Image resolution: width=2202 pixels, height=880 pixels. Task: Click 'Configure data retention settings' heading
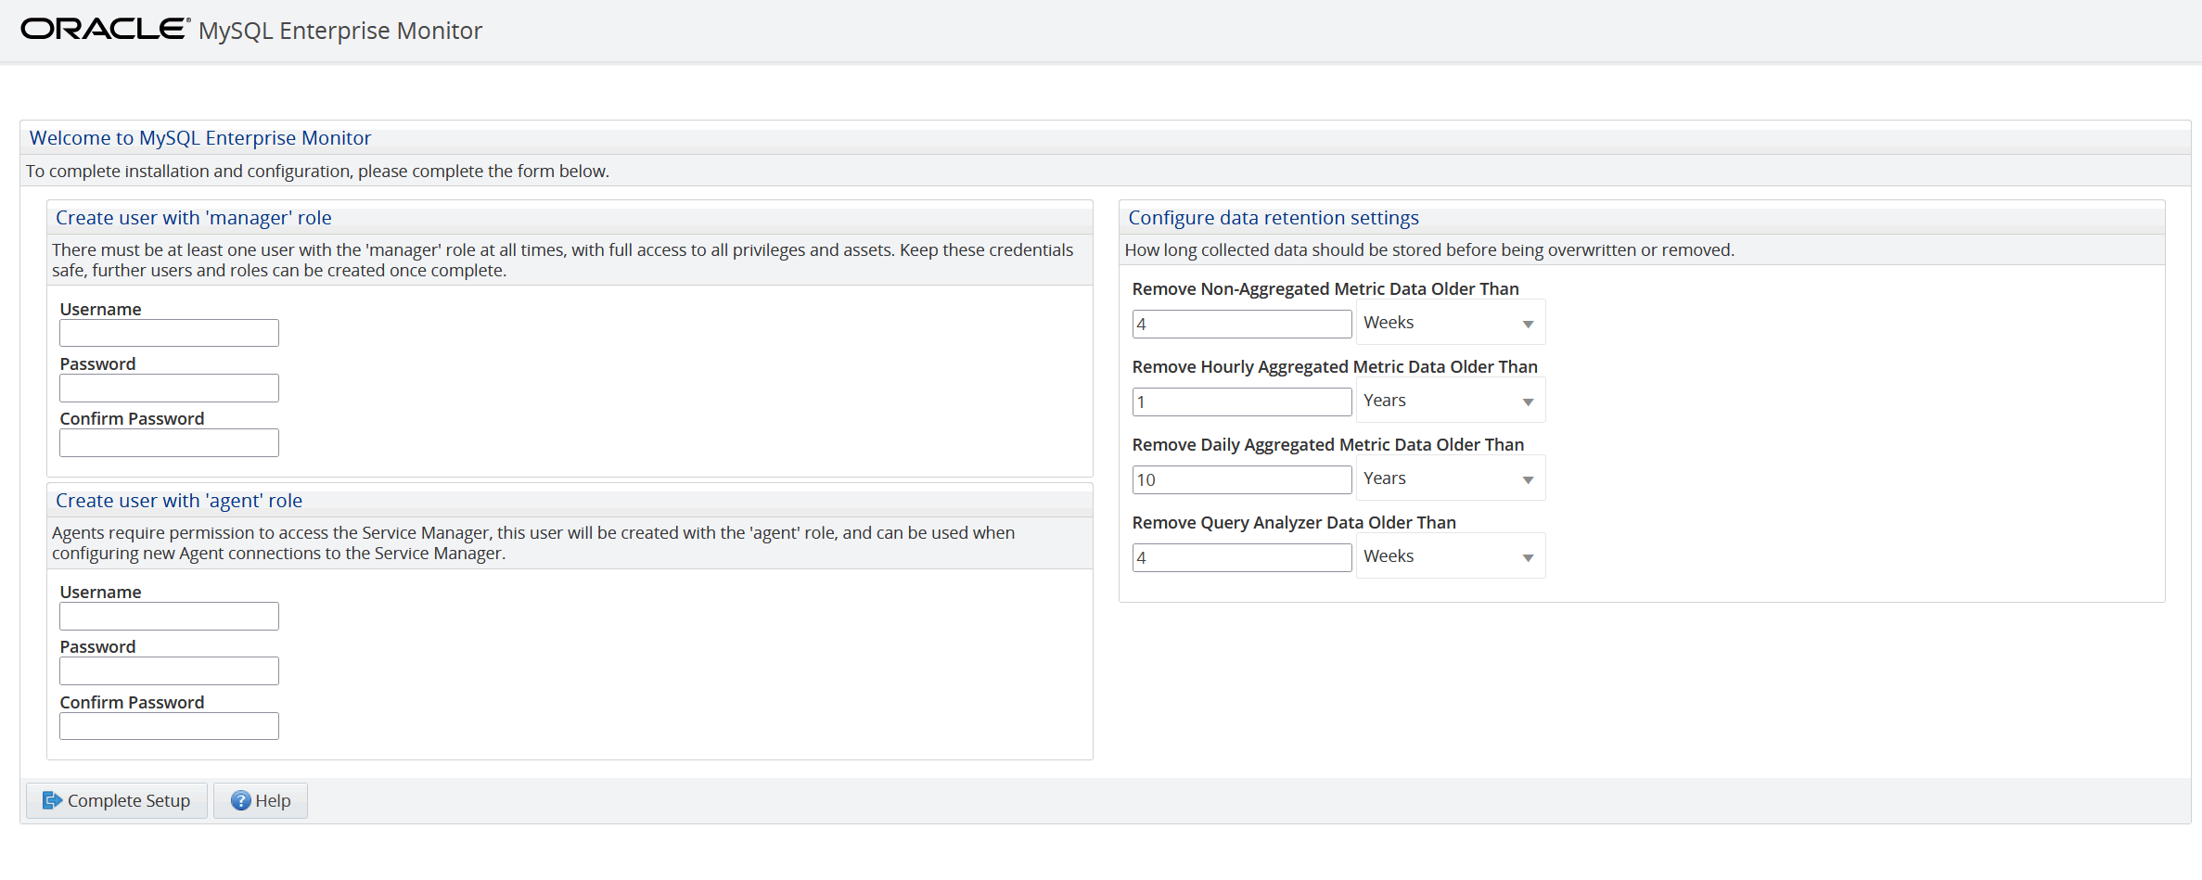(x=1274, y=218)
